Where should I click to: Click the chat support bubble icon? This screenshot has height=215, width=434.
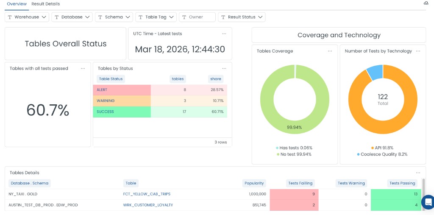pyautogui.click(x=428, y=201)
